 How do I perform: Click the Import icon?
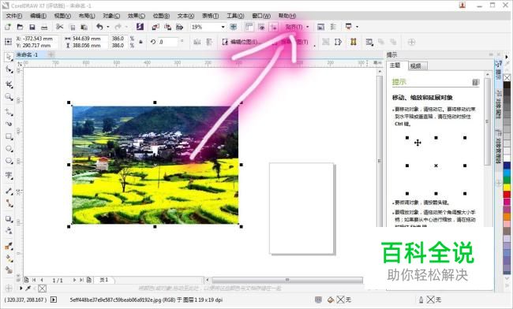tap(155, 27)
